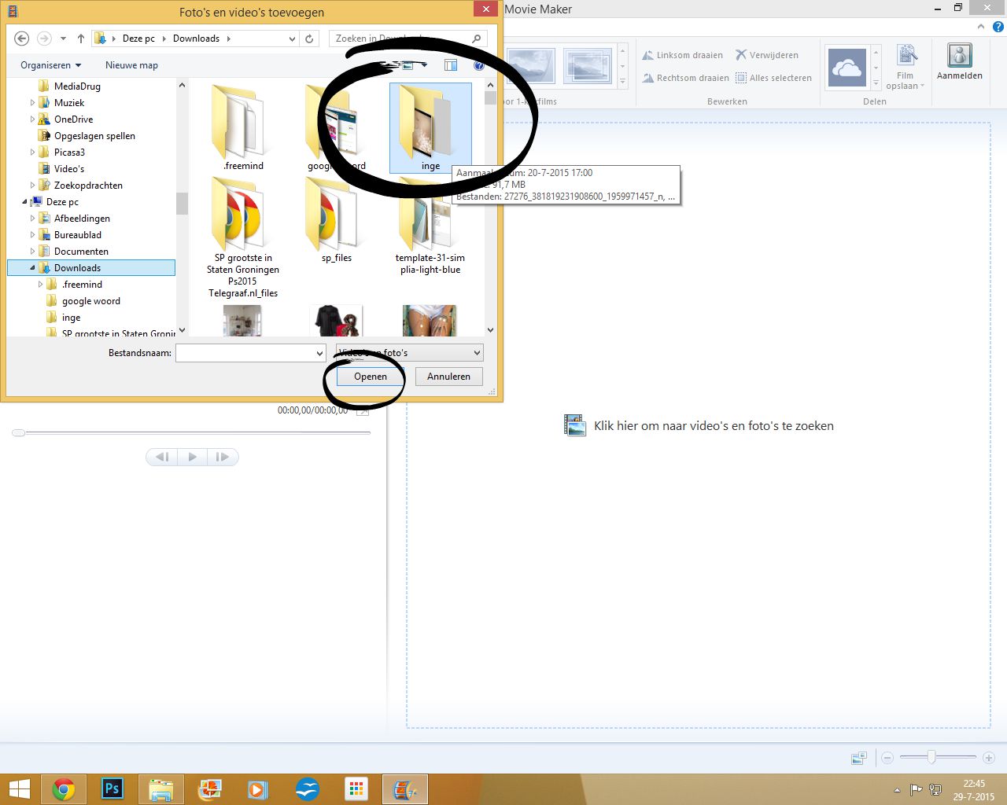Open the view options dropdown arrow
The height and width of the screenshot is (805, 1007).
click(x=426, y=65)
